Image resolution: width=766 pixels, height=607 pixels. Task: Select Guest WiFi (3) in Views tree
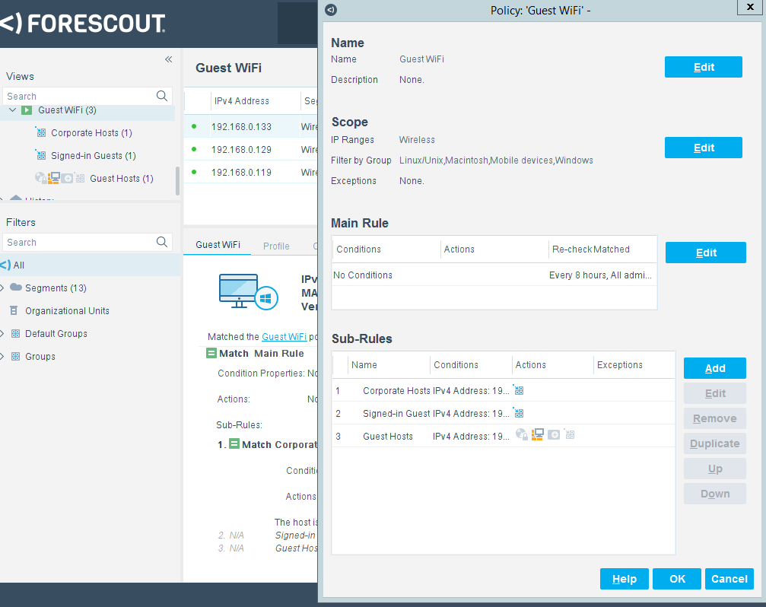68,110
